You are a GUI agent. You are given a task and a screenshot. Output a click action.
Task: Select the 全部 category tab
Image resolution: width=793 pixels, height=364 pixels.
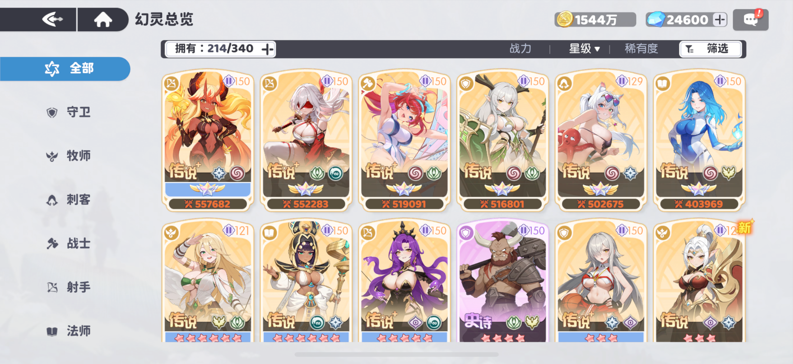[65, 69]
